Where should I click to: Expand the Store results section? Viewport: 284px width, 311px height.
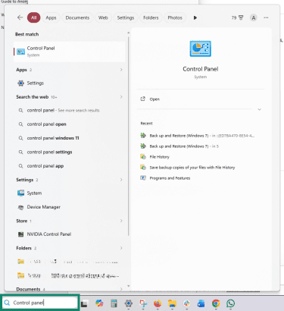(121, 221)
